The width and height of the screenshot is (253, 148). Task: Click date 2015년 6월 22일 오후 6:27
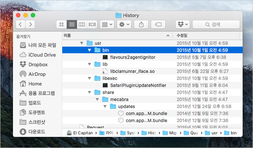coord(203,71)
